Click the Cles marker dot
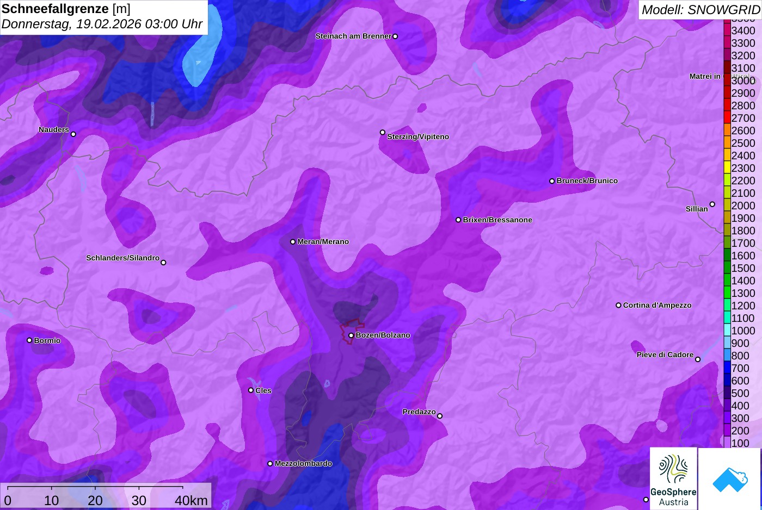Image resolution: width=762 pixels, height=510 pixels. (251, 390)
